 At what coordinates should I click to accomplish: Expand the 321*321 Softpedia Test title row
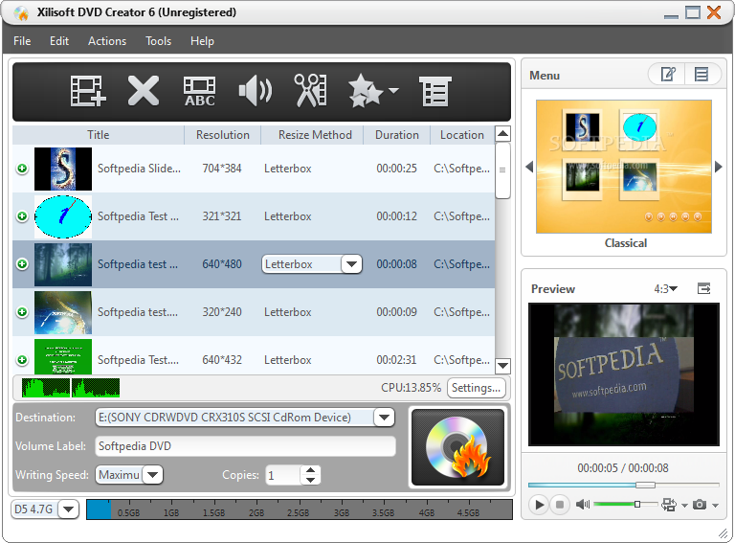click(22, 216)
